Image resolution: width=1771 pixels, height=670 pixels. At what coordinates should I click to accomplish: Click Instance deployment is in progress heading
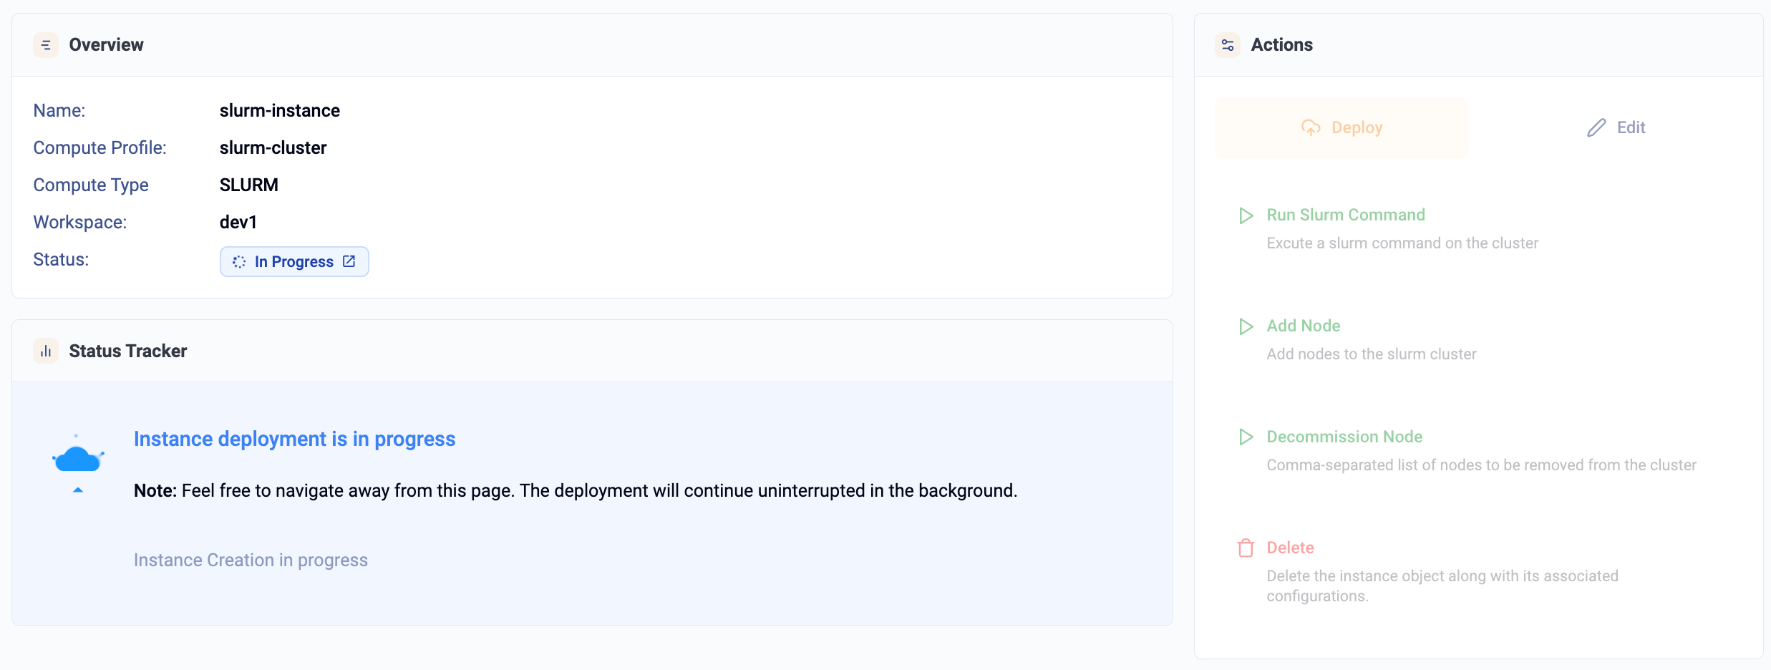point(294,439)
